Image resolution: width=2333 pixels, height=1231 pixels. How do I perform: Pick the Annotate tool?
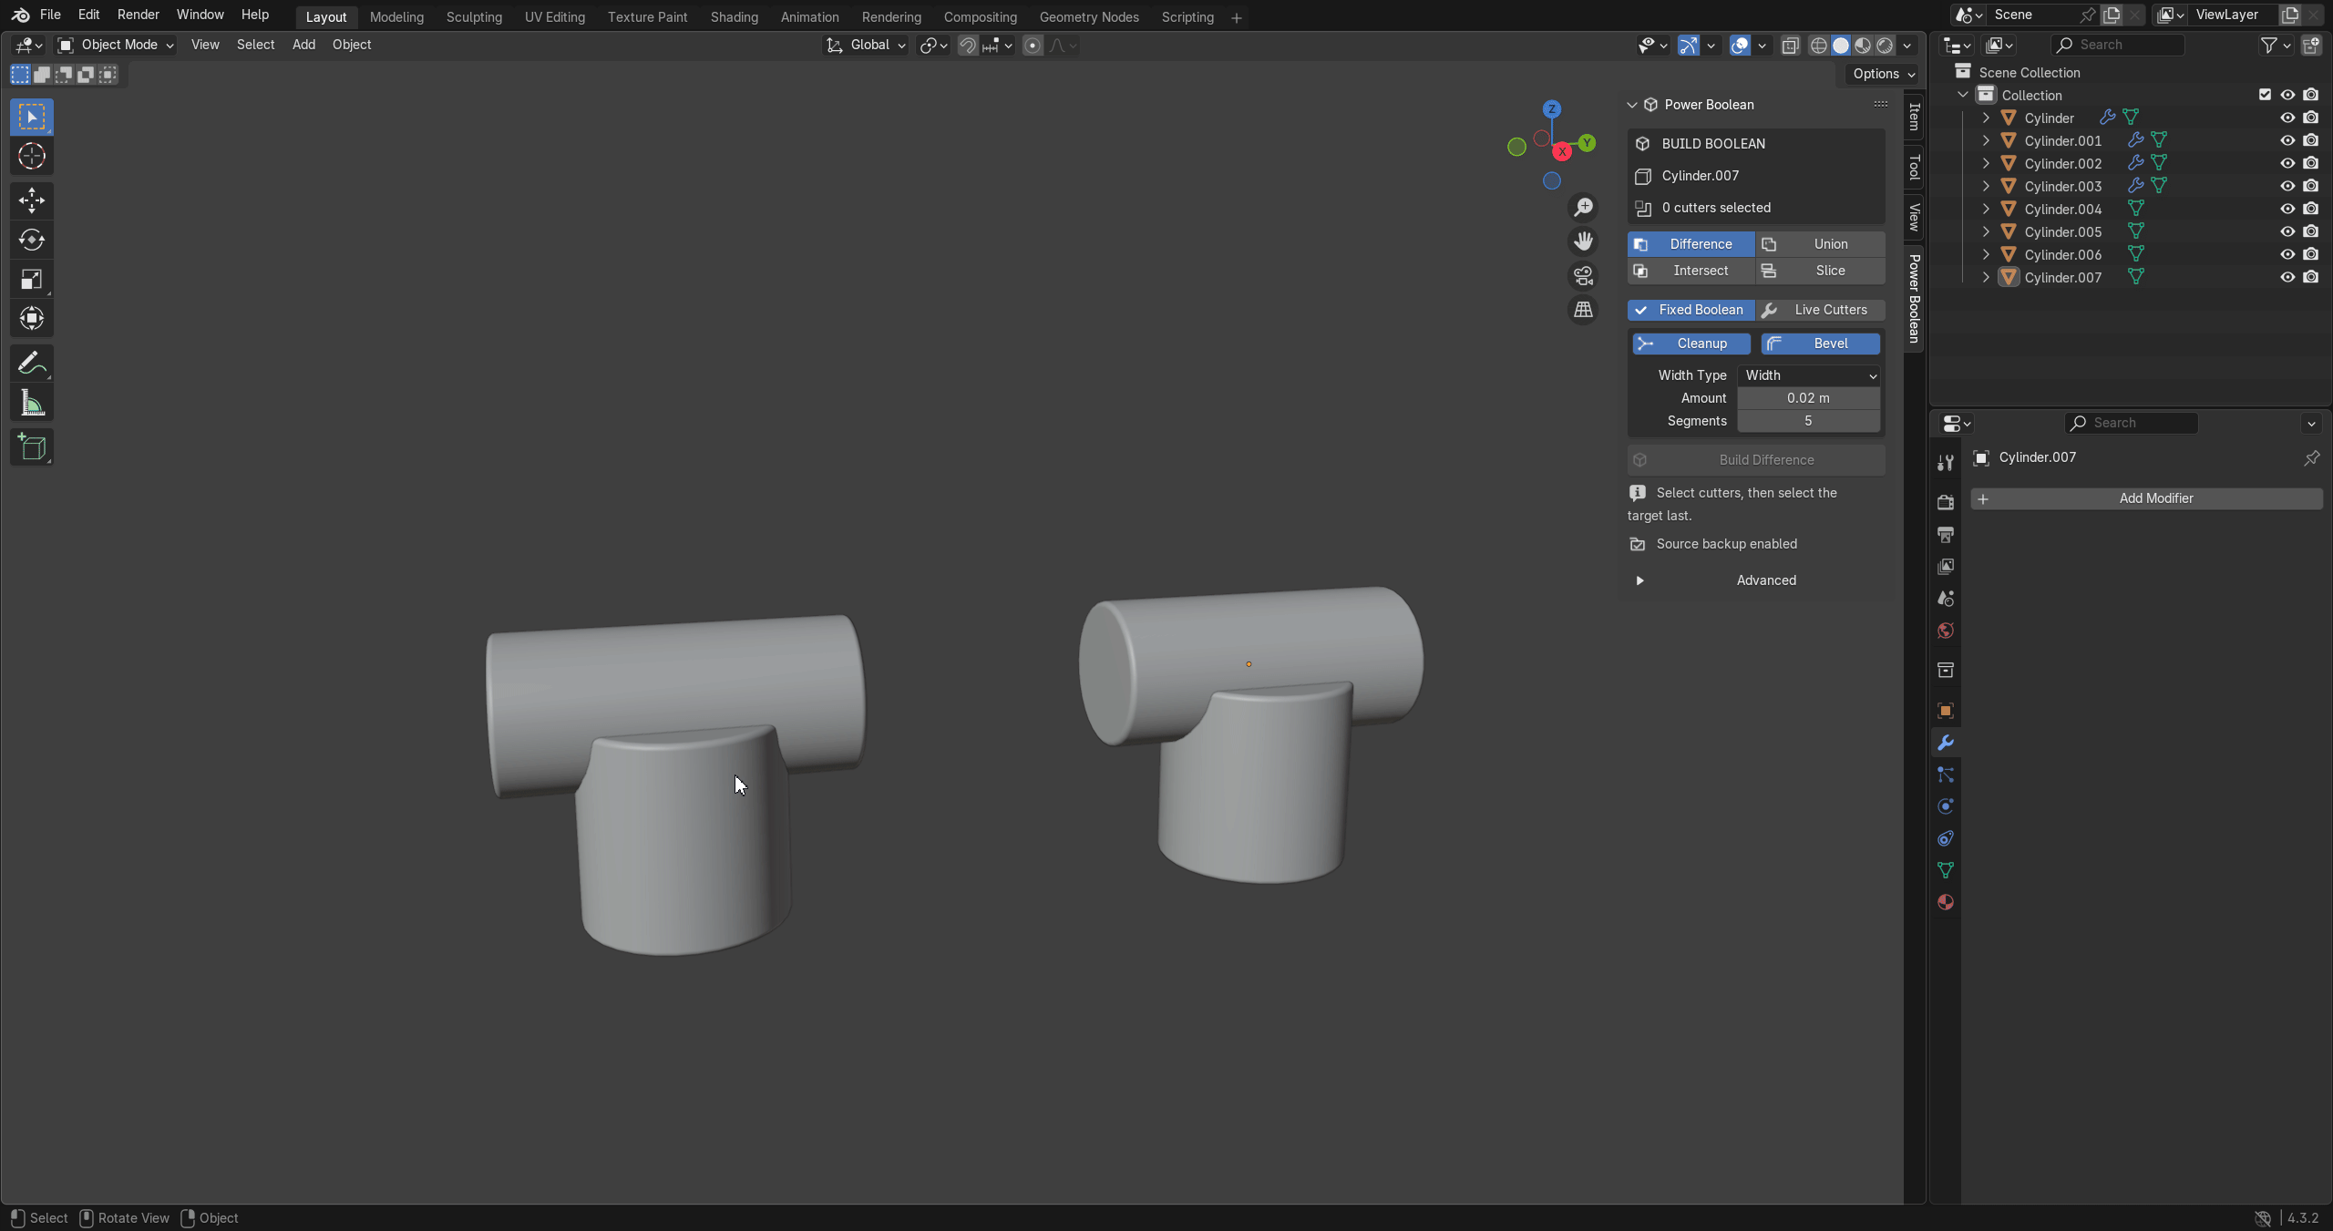pyautogui.click(x=32, y=364)
